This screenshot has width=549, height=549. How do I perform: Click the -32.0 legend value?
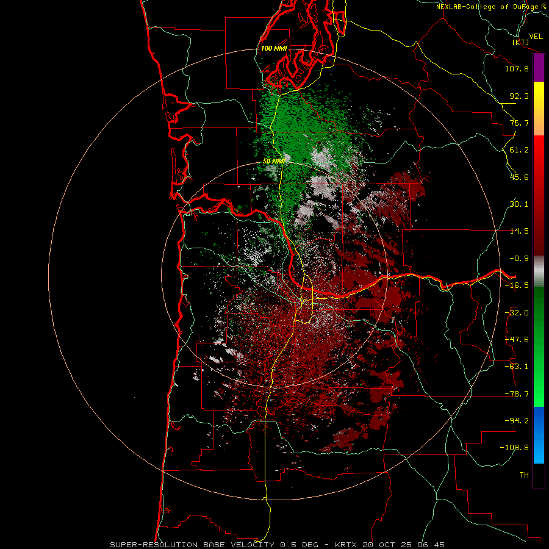(x=517, y=313)
